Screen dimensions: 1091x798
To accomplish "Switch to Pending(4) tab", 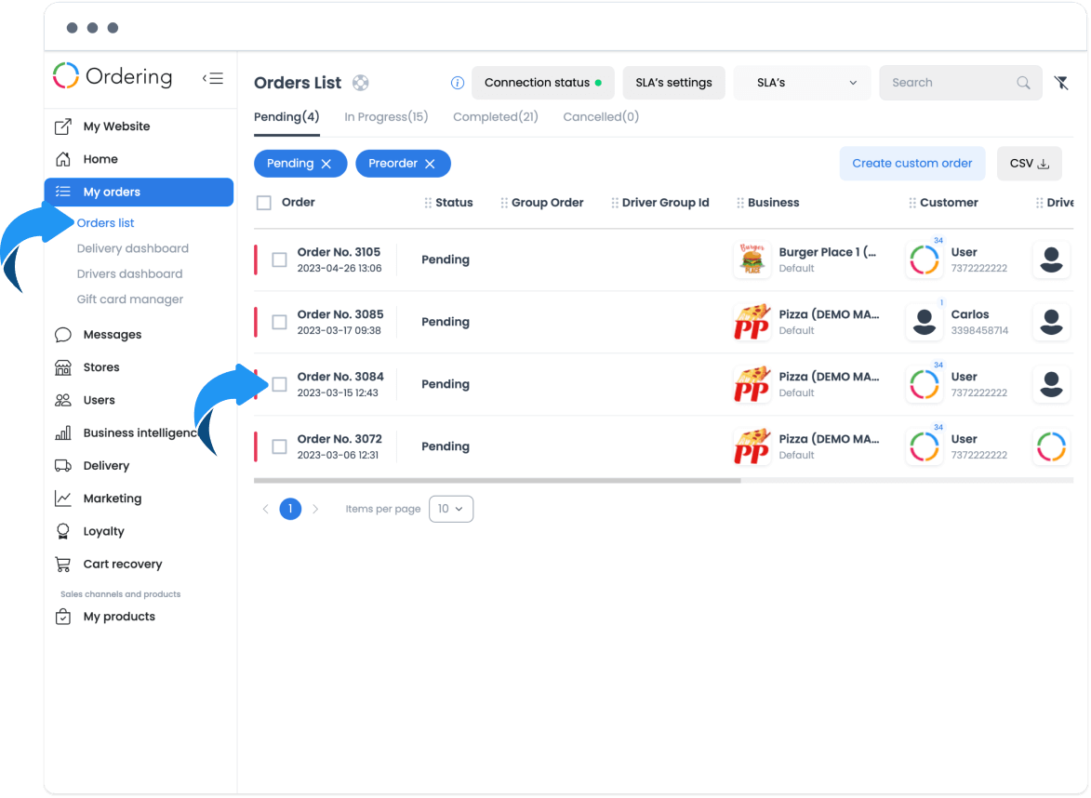I will pos(286,117).
